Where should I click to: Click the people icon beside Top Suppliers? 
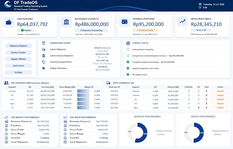pyautogui.click(x=6, y=83)
